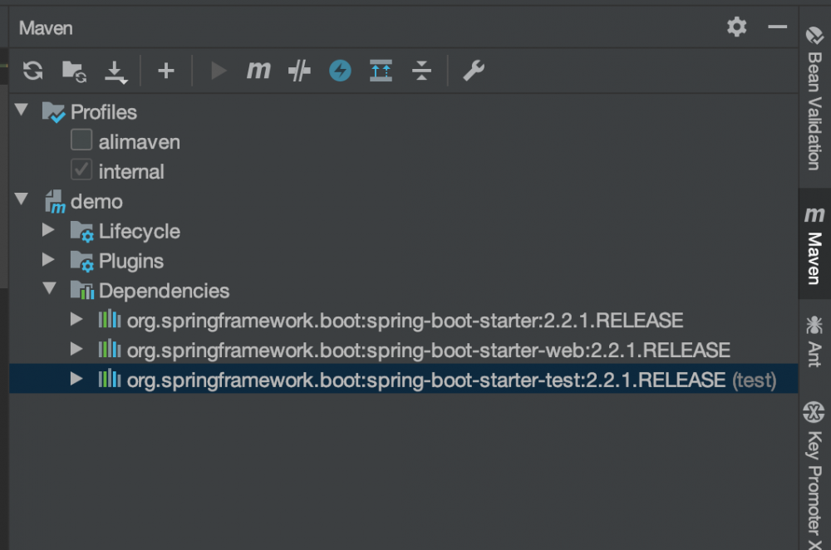This screenshot has width=831, height=550.
Task: Click the Add Maven Projects plus icon
Action: (166, 71)
